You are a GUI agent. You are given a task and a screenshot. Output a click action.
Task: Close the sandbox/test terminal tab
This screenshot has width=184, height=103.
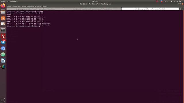point(177,9)
